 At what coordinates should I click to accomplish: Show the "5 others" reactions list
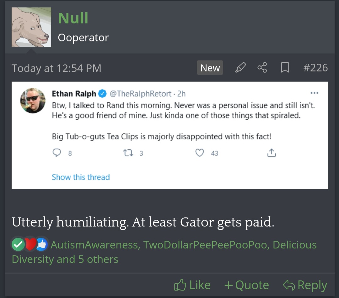98,259
